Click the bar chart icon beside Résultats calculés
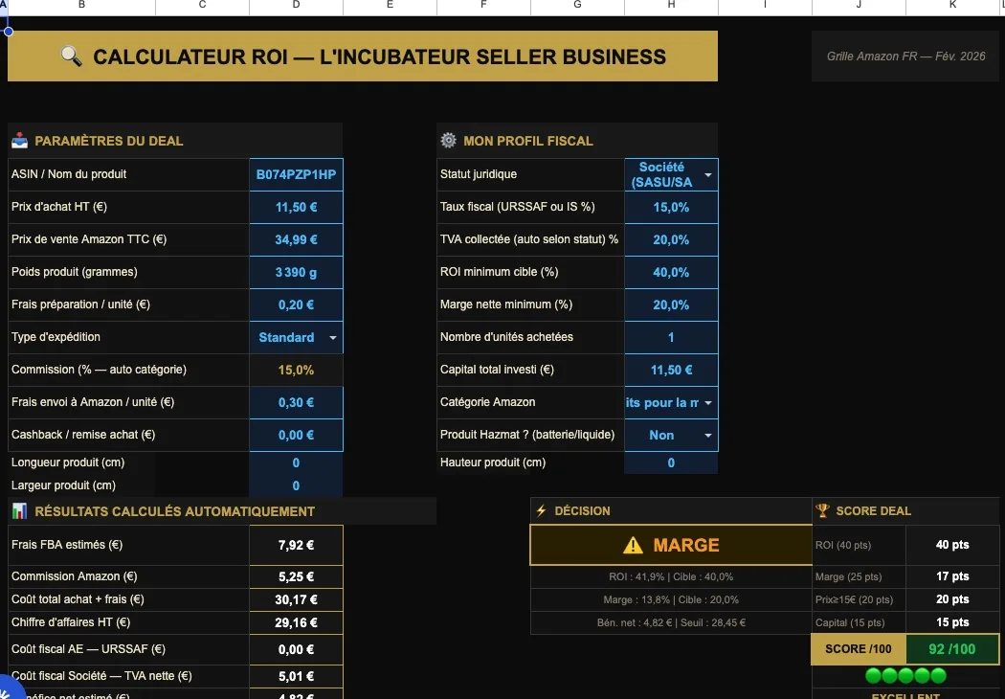This screenshot has height=699, width=1005. tap(20, 511)
